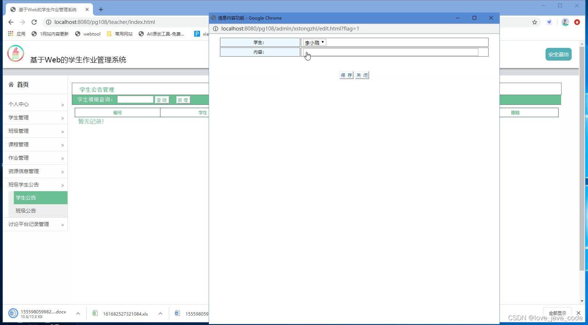This screenshot has height=325, width=588.
Task: Click 全部显示 to show all downloads
Action: (558, 313)
